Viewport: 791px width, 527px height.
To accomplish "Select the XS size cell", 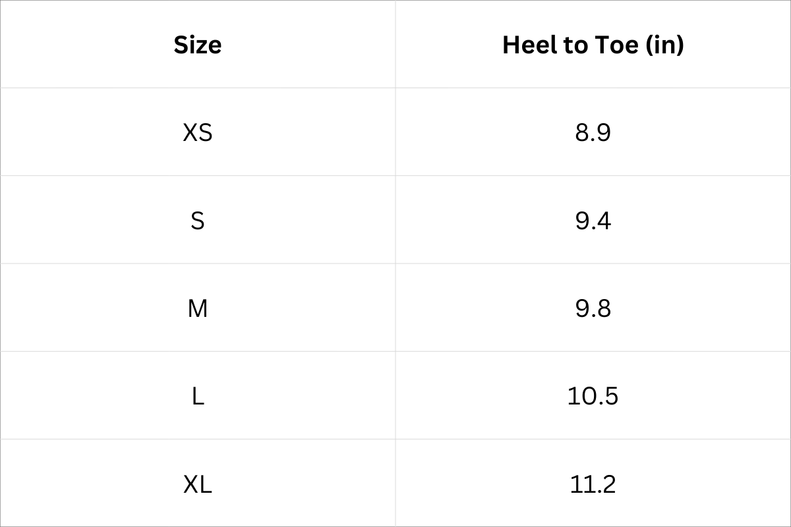I will pyautogui.click(x=198, y=132).
